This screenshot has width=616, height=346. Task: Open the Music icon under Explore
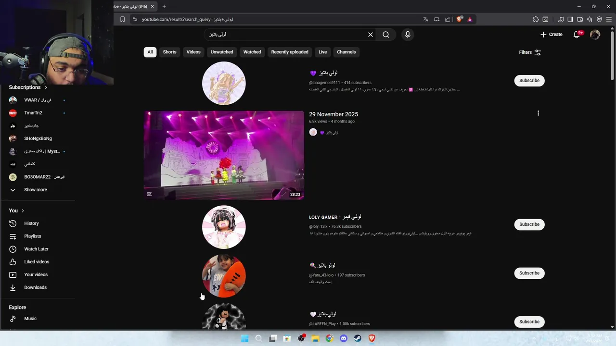coord(13,319)
